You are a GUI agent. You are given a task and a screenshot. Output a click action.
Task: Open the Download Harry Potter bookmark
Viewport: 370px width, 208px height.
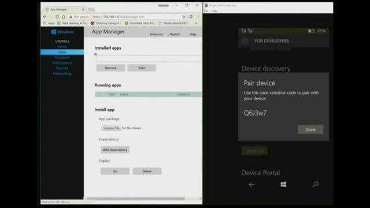(x=140, y=23)
